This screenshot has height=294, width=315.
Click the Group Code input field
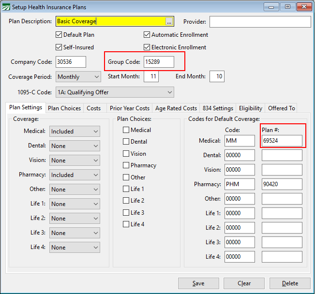159,62
